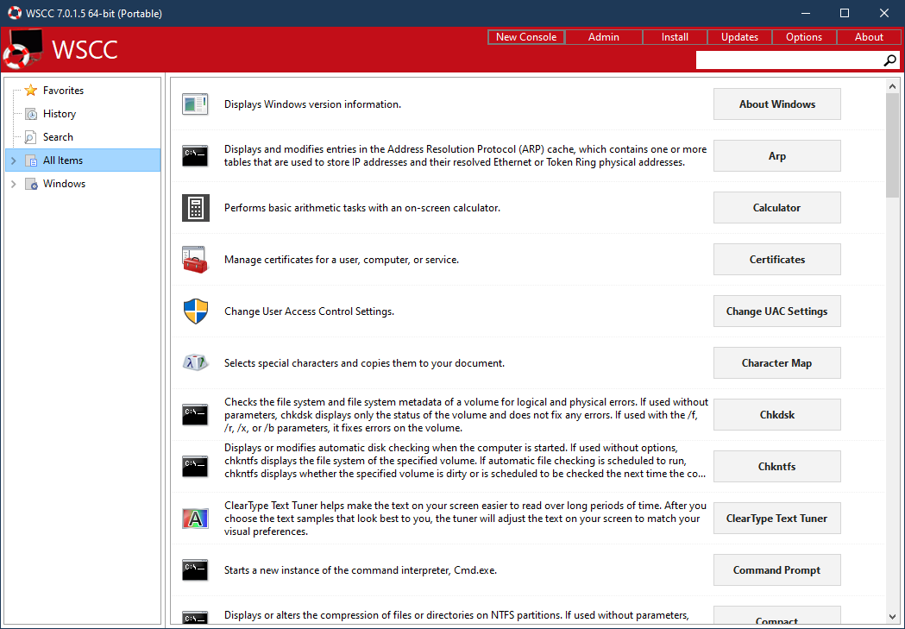Open the Install menu

tap(675, 37)
